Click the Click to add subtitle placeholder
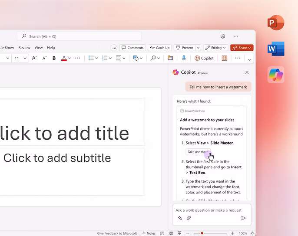The width and height of the screenshot is (298, 236). tap(57, 158)
